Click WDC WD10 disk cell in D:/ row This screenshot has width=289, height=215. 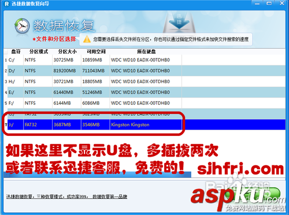click(146, 71)
